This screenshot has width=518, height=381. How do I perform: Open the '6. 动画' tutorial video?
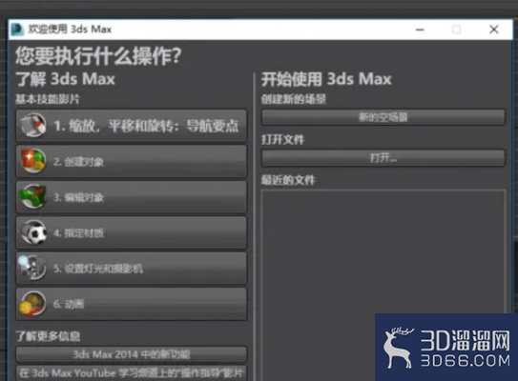coord(132,304)
